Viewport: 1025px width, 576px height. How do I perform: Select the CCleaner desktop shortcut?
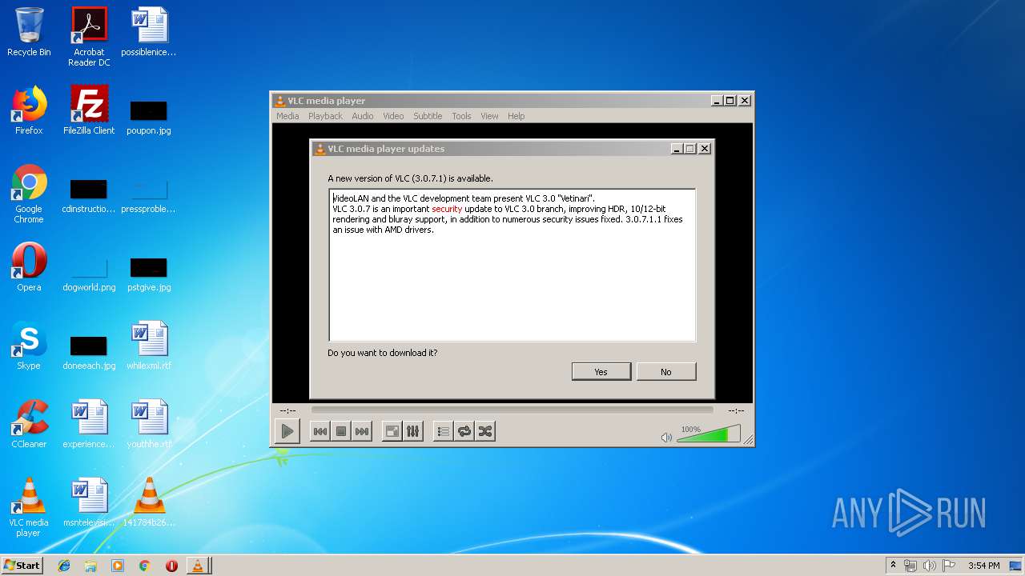[x=29, y=424]
